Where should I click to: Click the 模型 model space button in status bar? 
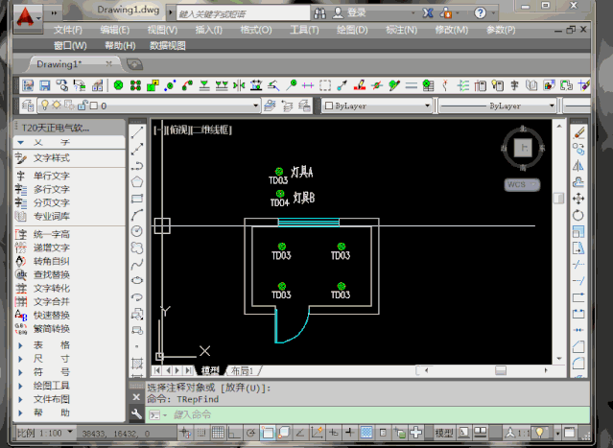click(444, 433)
